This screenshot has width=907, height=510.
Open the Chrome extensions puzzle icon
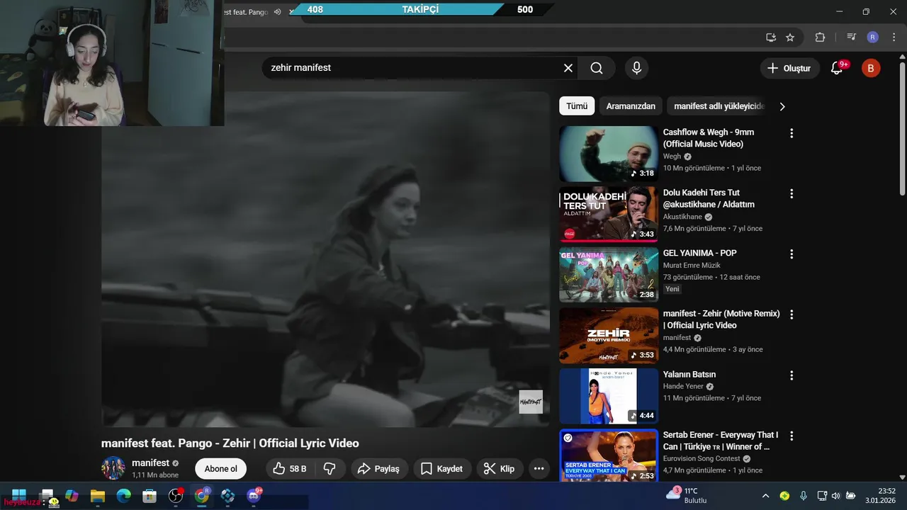tap(820, 38)
